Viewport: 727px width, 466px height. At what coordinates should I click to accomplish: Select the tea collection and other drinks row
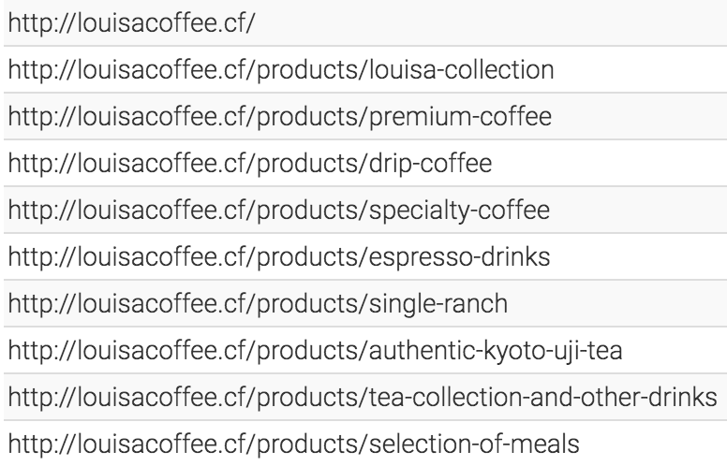[721, 397]
